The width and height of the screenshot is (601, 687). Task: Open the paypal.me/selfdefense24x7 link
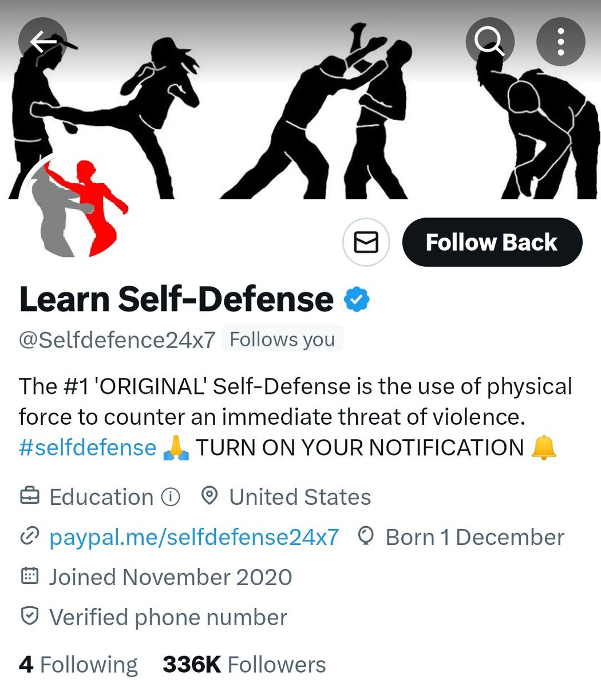point(194,537)
